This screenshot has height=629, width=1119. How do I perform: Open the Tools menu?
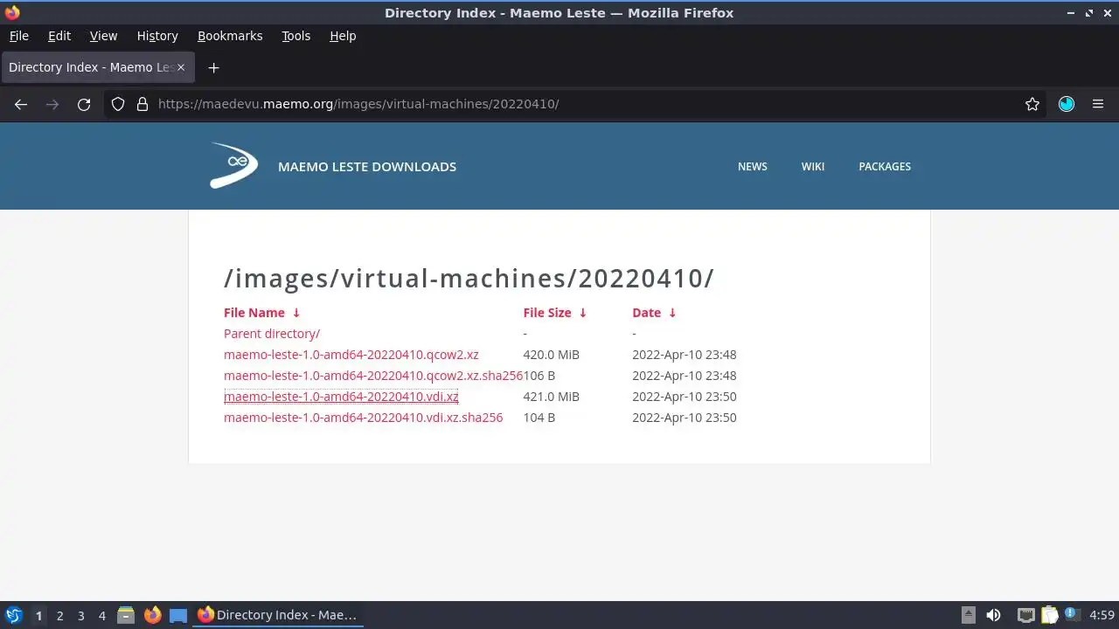click(x=296, y=36)
